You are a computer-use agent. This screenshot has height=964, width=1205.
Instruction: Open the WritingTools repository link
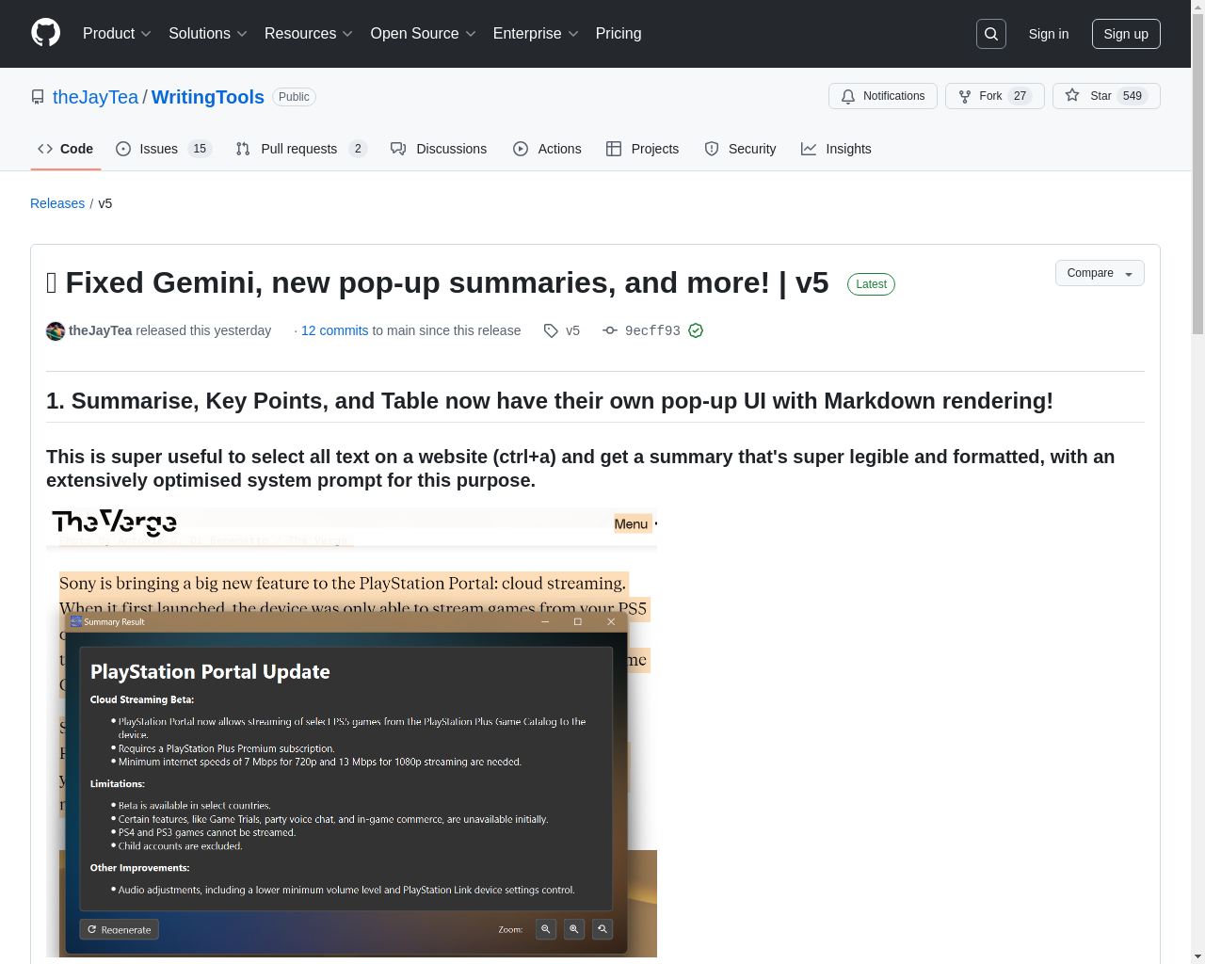[x=208, y=97]
